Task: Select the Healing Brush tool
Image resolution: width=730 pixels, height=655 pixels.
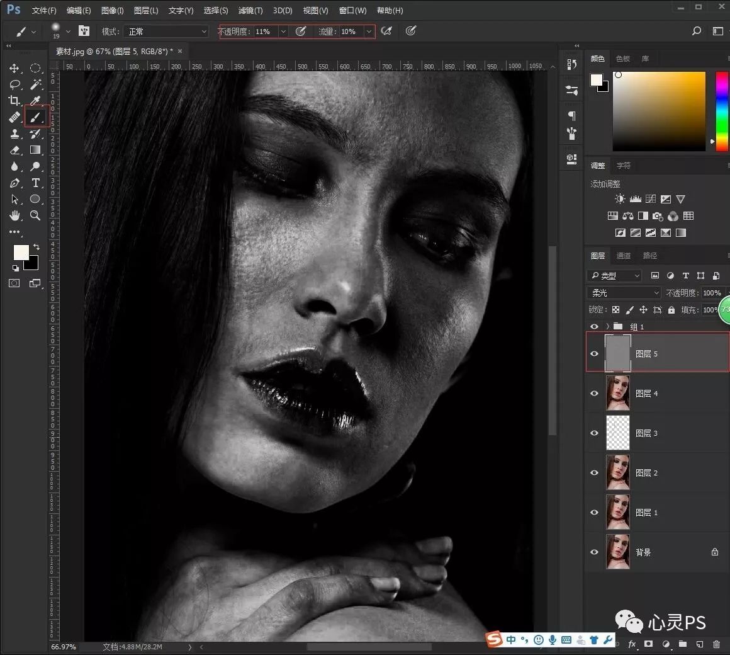Action: (14, 117)
